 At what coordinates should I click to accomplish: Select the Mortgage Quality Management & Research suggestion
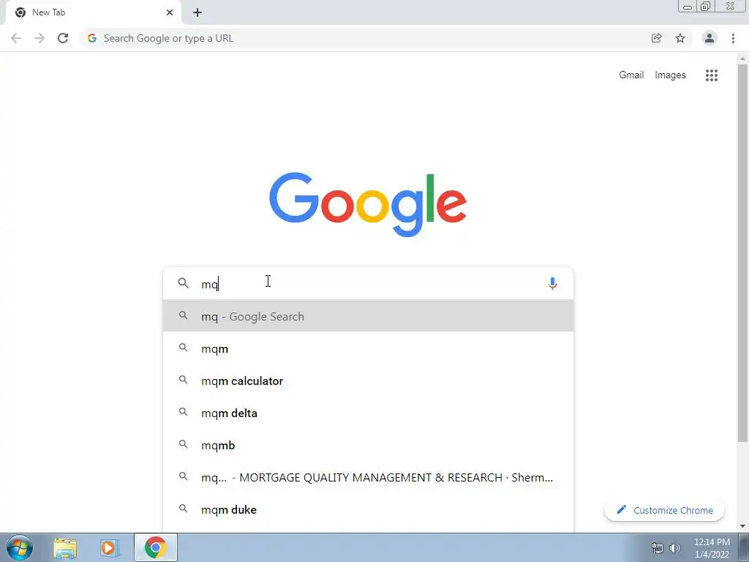(369, 477)
